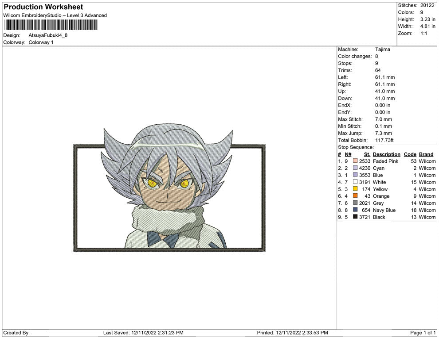This screenshot has width=439, height=337.
Task: Click the Right value '61.1 mm'
Action: pyautogui.click(x=385, y=84)
